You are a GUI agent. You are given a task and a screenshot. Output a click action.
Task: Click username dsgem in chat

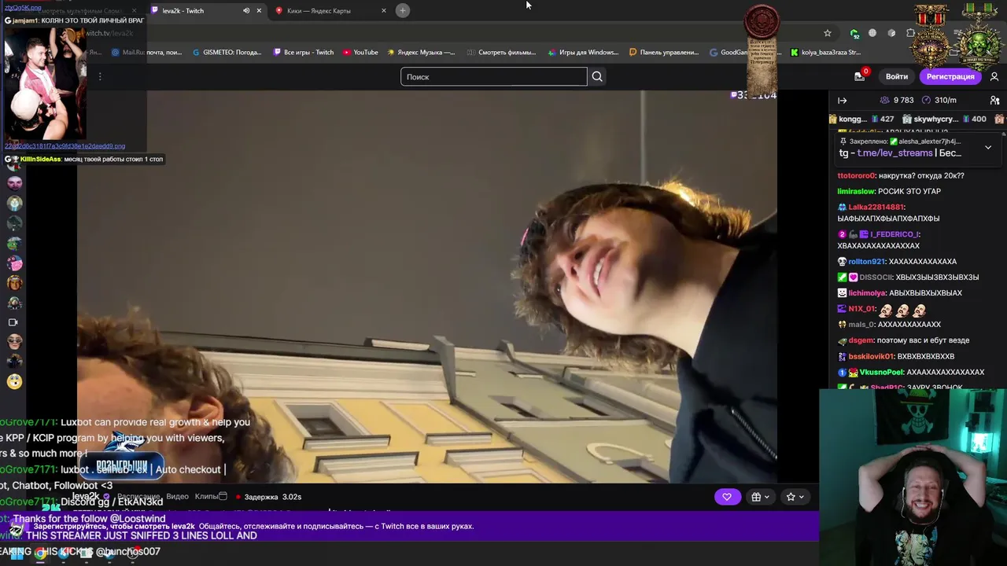[861, 340]
